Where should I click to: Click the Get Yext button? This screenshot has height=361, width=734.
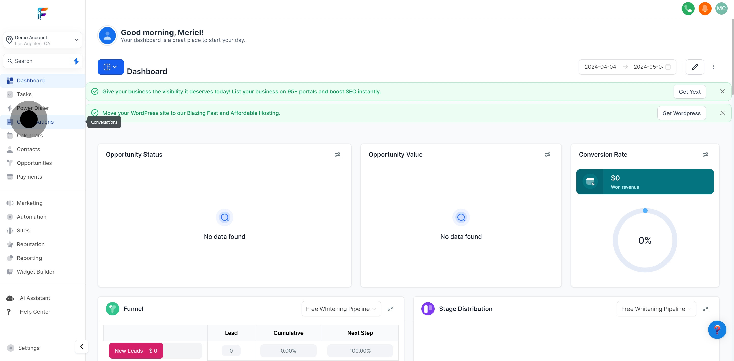click(x=690, y=92)
